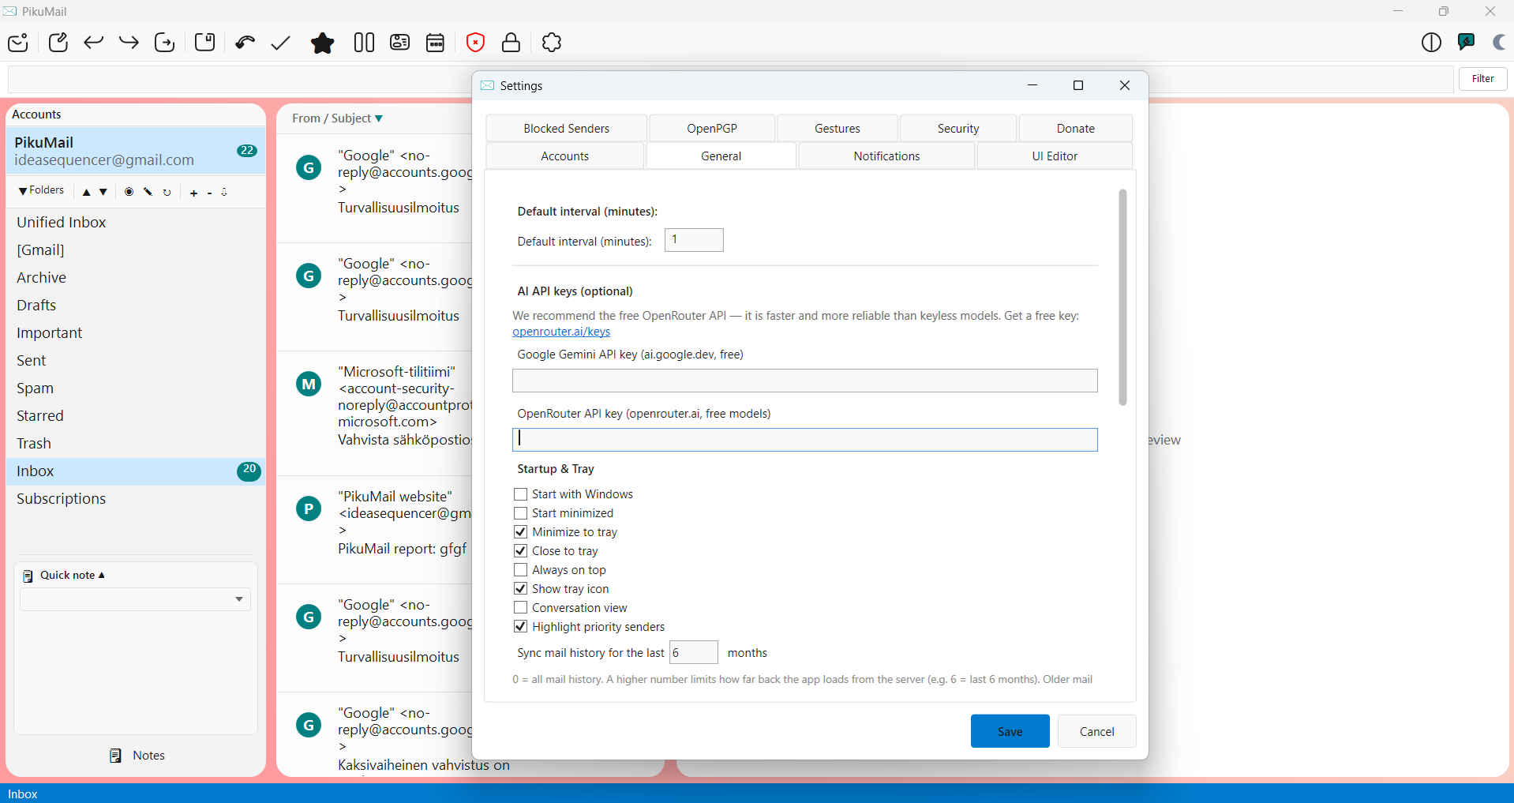Open the UI Editor tab

coord(1055,156)
